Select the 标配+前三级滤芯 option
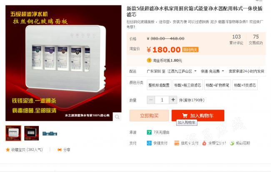The width and height of the screenshot is (271, 172). 188,85
